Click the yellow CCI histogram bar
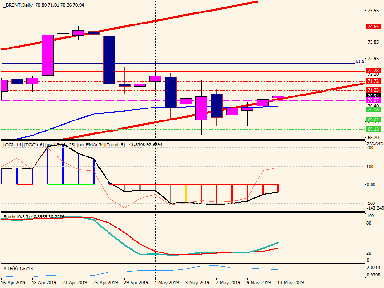384x288 pixels. point(186,193)
